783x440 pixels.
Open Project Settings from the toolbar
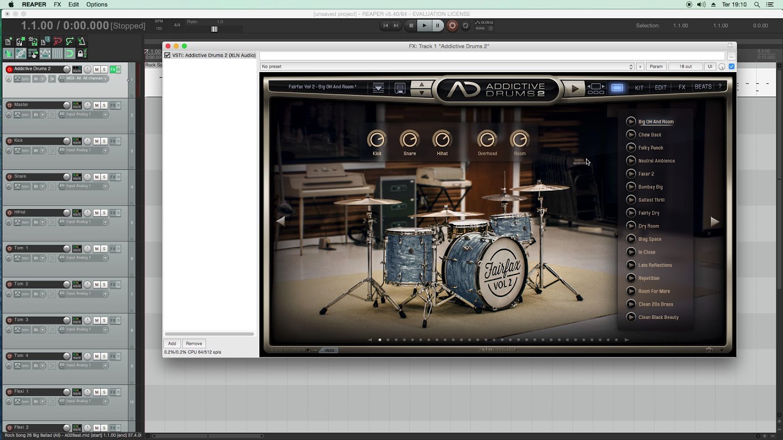[45, 42]
